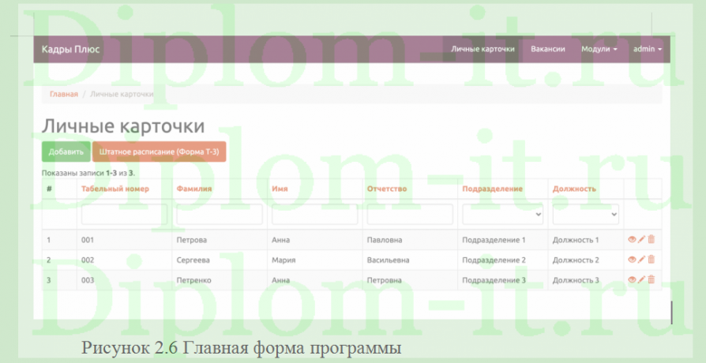Delete the Сергеева record with trash icon
The image size is (706, 363).
[651, 259]
